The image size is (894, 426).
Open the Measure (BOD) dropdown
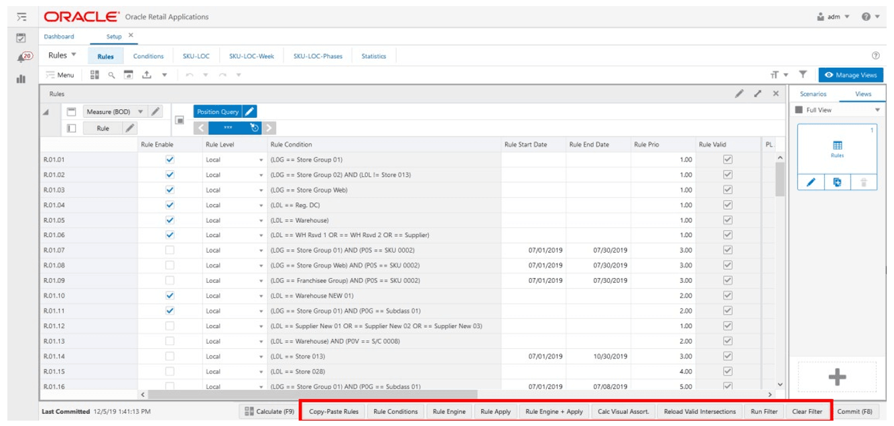tap(141, 112)
